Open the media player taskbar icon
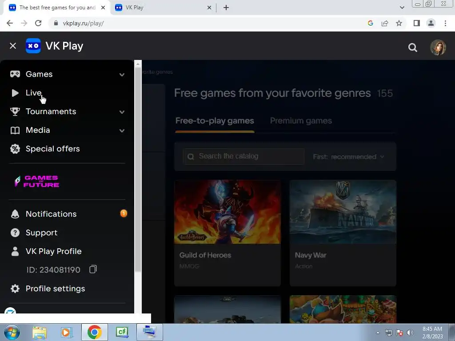The width and height of the screenshot is (455, 341). (x=67, y=332)
